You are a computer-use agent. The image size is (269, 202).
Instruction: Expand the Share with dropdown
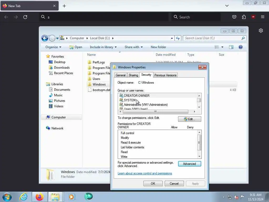[x=134, y=47]
